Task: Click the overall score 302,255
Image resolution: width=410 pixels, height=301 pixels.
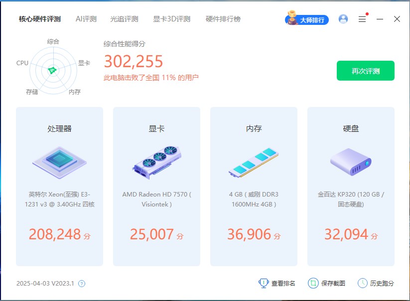Action: (x=134, y=62)
